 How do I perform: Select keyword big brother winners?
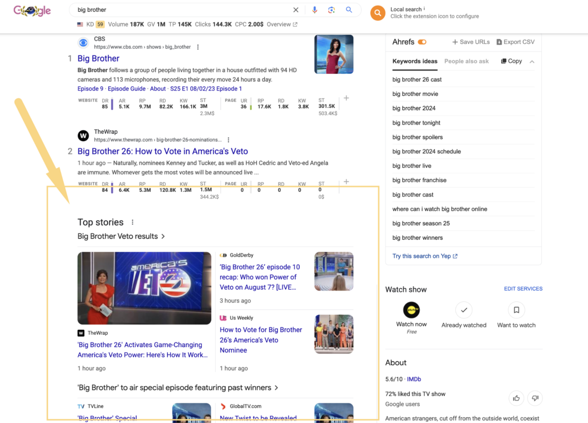[x=417, y=238]
